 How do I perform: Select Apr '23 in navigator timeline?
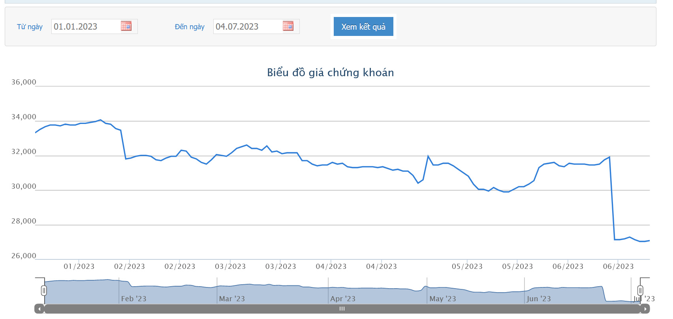tap(343, 299)
